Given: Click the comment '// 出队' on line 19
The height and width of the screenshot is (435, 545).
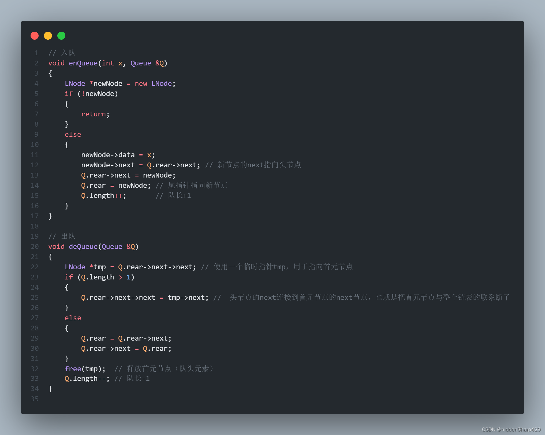Looking at the screenshot, I should 62,236.
